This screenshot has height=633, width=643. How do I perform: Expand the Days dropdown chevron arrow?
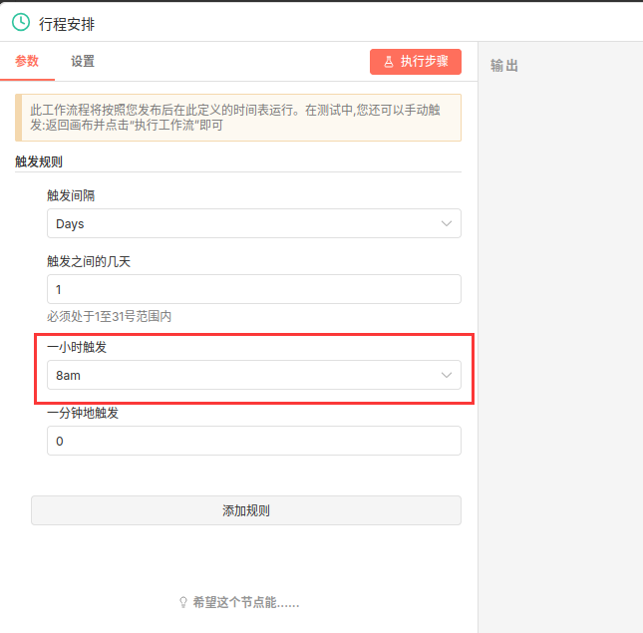447,223
